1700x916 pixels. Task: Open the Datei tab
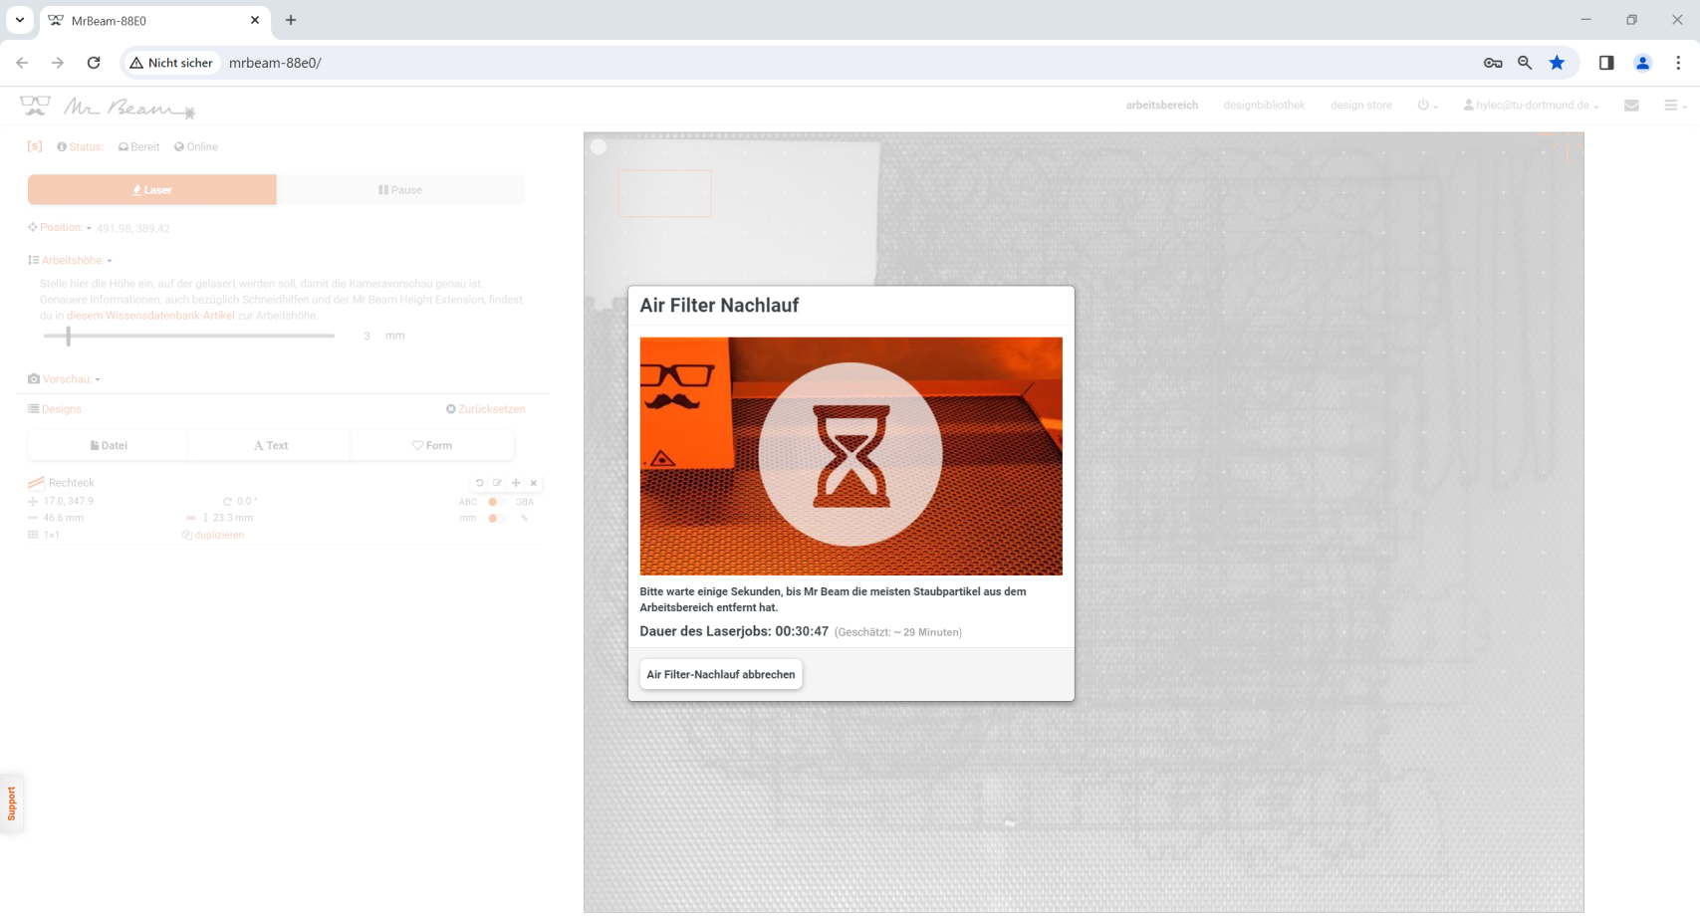tap(109, 445)
